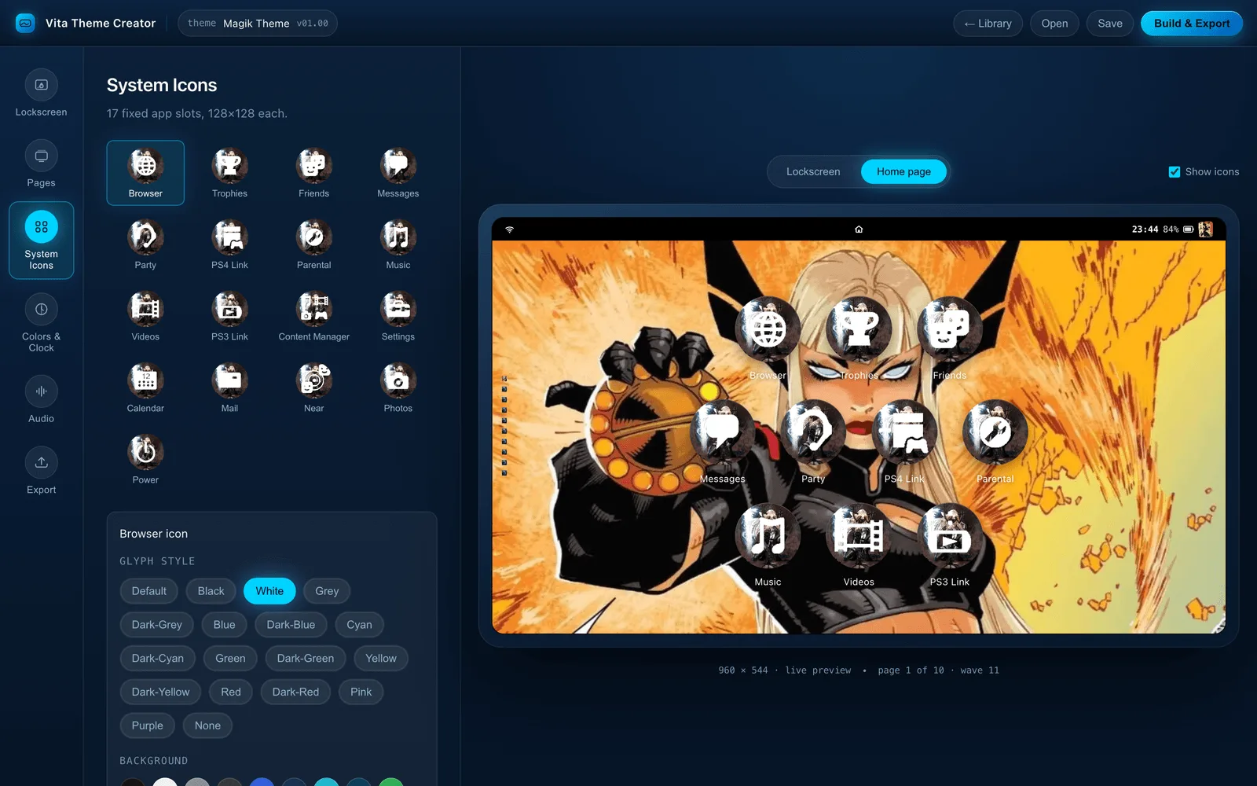Click the Parental icon in home preview

point(995,432)
